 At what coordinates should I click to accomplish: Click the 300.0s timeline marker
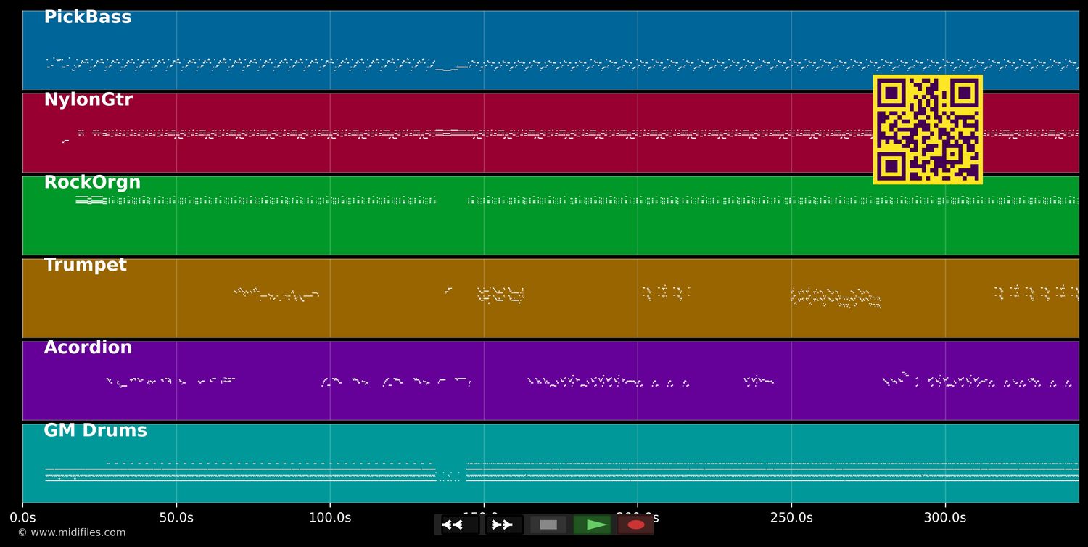[945, 518]
